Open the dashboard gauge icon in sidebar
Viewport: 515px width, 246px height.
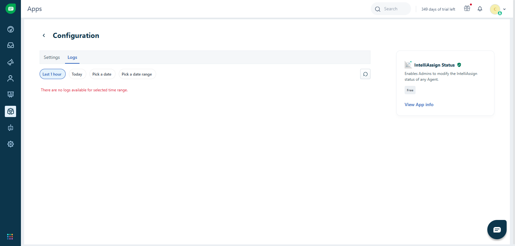pos(11,29)
